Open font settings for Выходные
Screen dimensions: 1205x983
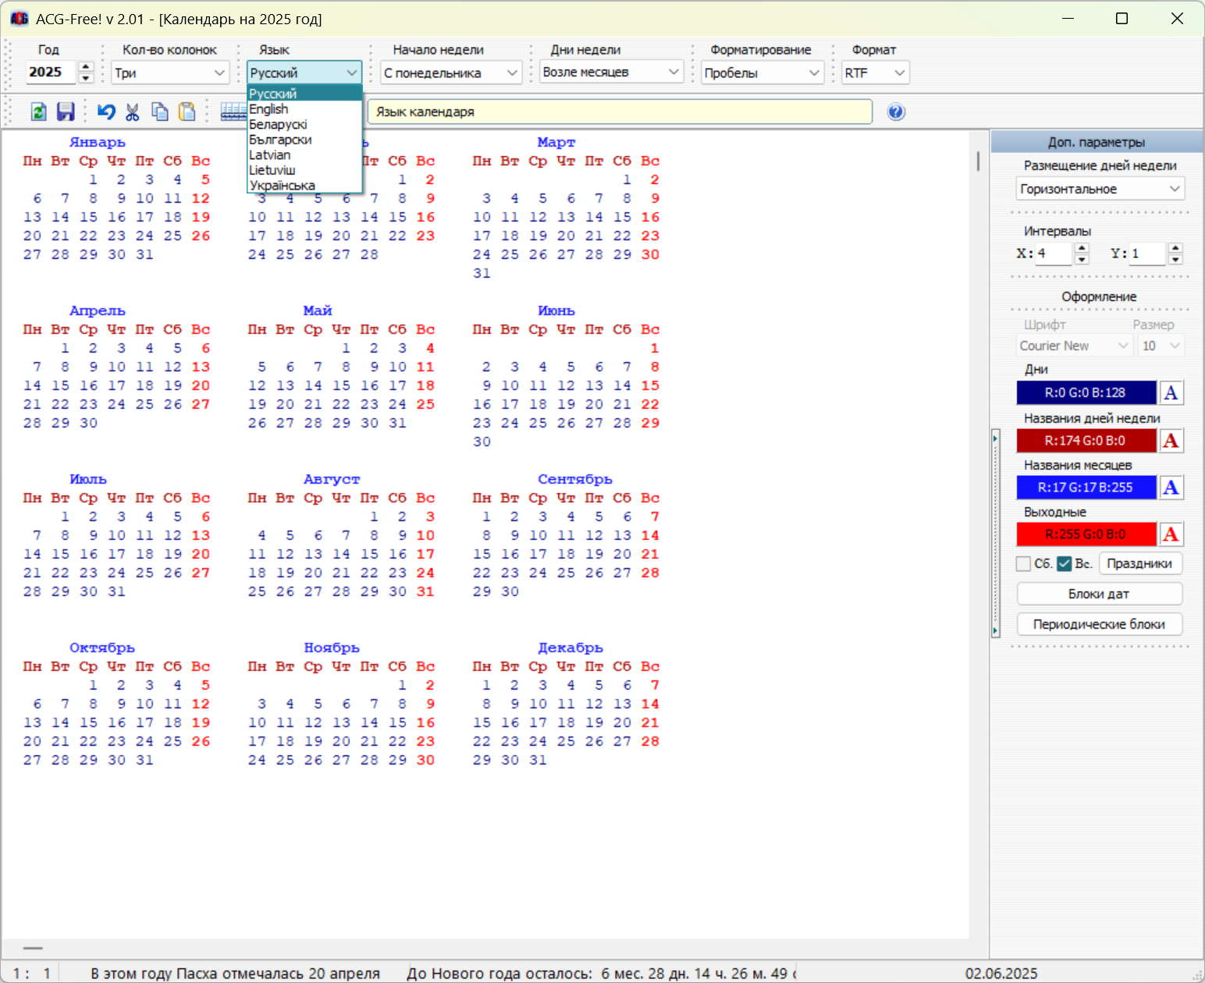click(1171, 534)
